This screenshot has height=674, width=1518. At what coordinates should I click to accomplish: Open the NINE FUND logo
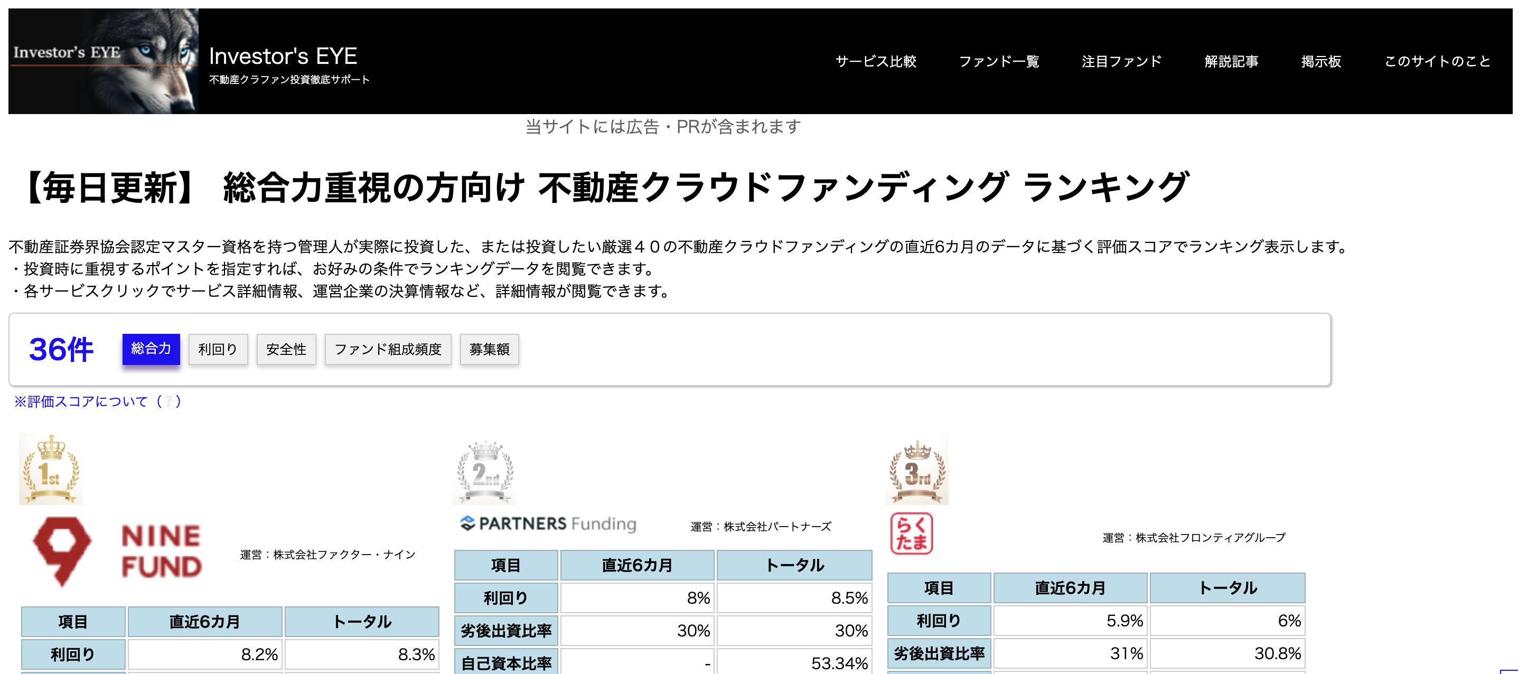[118, 552]
